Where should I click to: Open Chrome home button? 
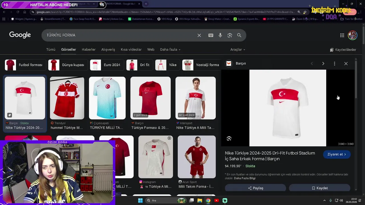pos(25,12)
